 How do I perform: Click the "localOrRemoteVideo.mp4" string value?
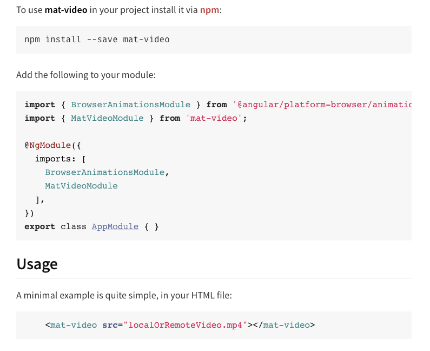coord(185,325)
